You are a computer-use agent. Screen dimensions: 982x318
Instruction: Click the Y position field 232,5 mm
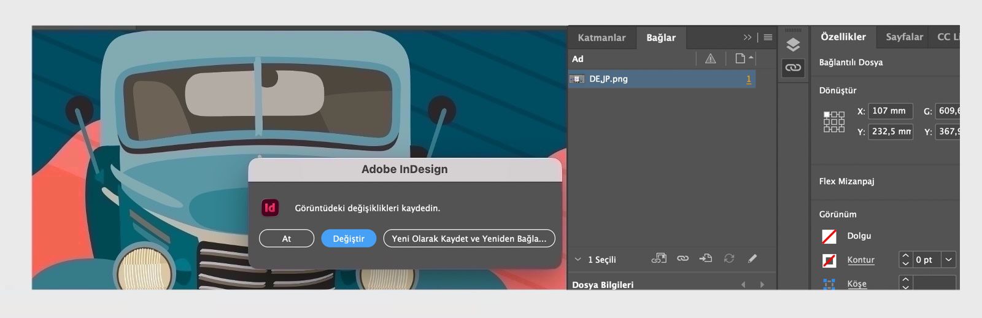tap(891, 131)
